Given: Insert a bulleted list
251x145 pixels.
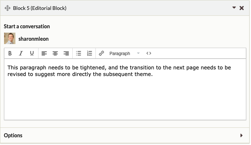Looking at the screenshot, I should coord(79,53).
